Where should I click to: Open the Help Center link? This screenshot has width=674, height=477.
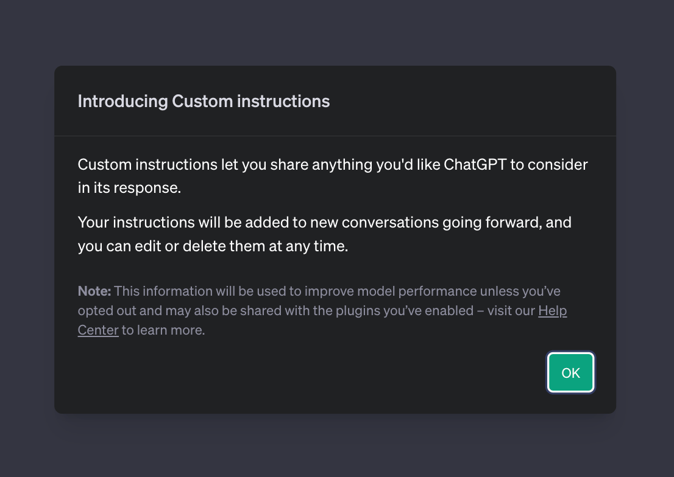(552, 311)
